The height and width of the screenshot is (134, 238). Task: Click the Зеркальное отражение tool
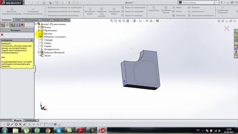200,16
